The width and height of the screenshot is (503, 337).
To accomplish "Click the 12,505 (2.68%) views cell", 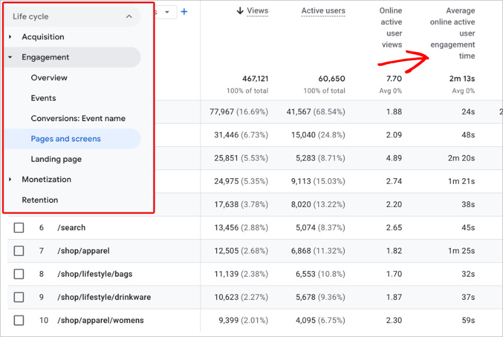I will pyautogui.click(x=241, y=250).
